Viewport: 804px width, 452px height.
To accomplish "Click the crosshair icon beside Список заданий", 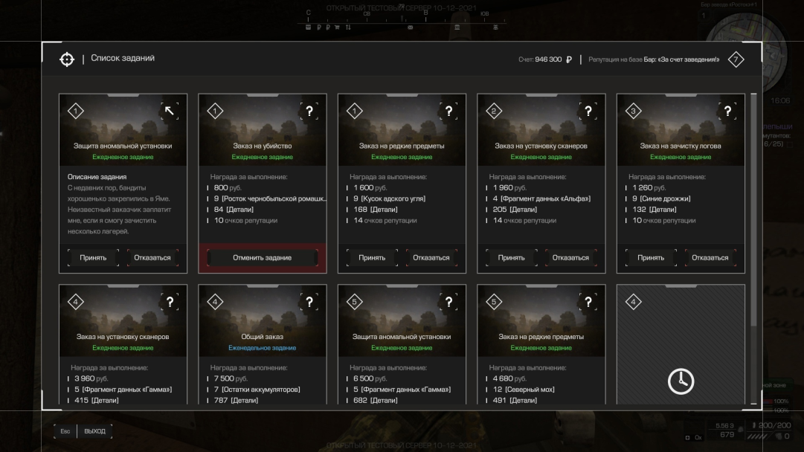I will click(x=67, y=59).
